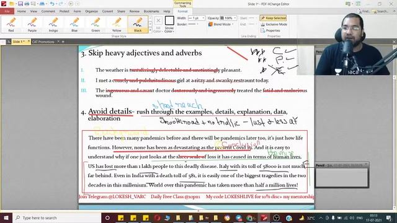Open the Bookmarks ribbon tab
Viewport: 397px width, 223px height.
(x=151, y=11)
